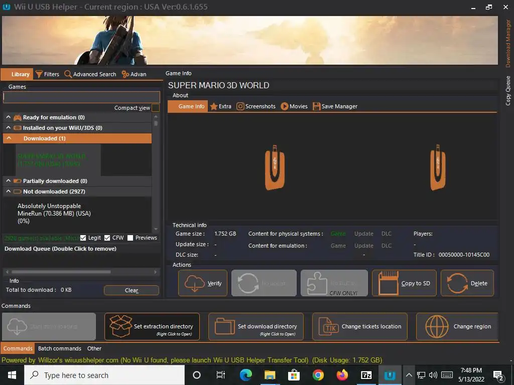Enable the Previews checkbox
This screenshot has width=514, height=385.
tap(130, 238)
